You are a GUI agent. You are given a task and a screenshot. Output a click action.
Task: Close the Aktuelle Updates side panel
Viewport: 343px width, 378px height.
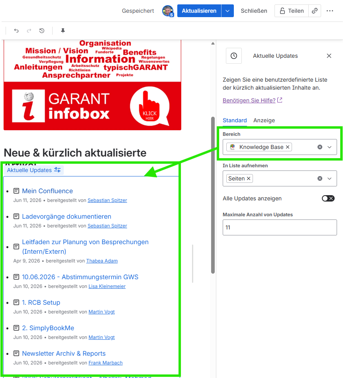329,56
